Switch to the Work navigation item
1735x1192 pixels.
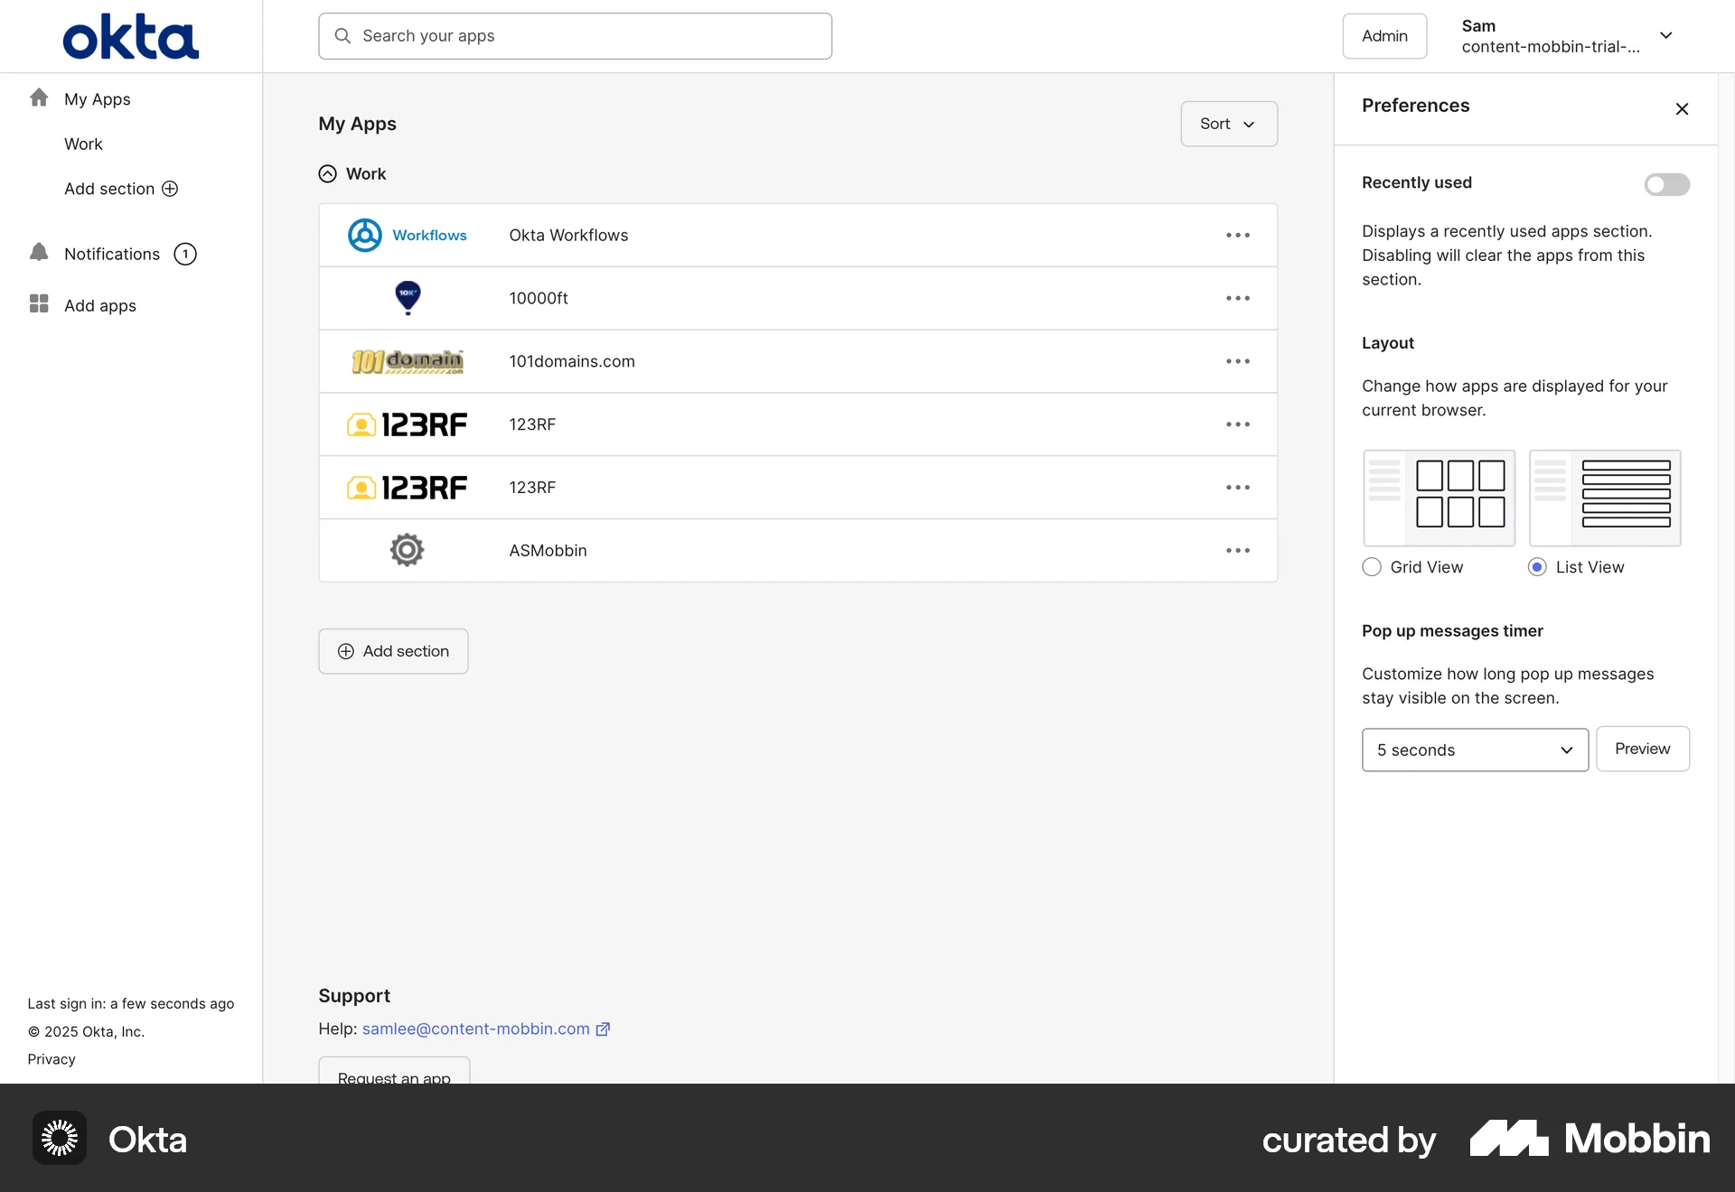pyautogui.click(x=83, y=144)
